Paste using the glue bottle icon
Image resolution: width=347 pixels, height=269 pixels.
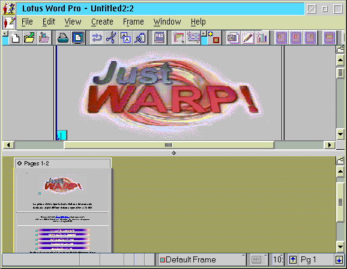pos(140,38)
